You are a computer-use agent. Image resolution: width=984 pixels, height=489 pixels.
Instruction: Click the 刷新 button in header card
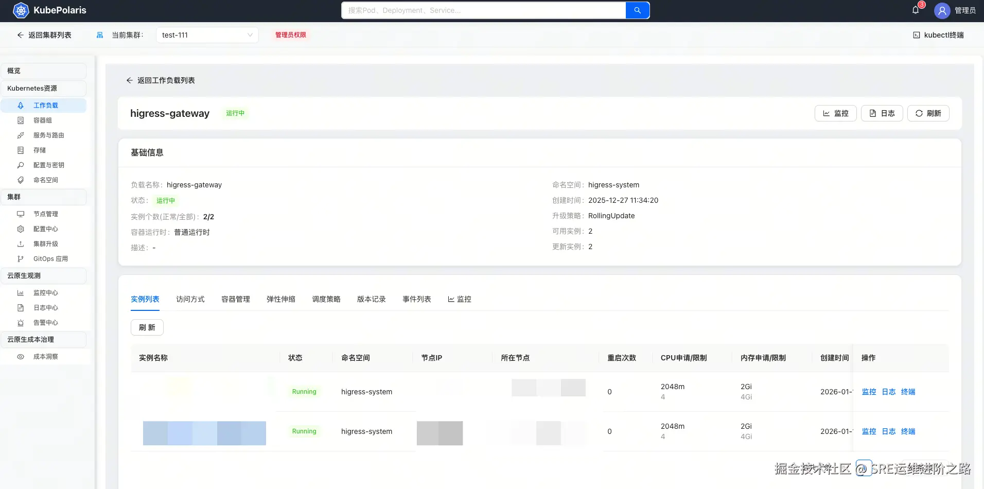coord(928,113)
